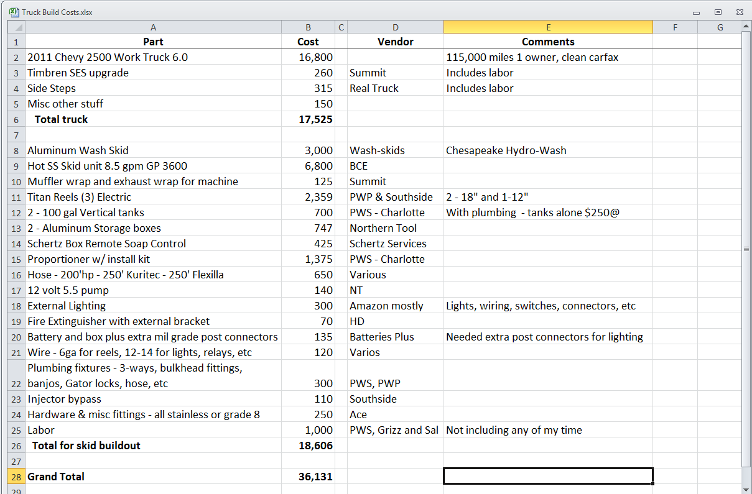Click the Excel workbook icon in title bar
The image size is (752, 494).
[x=14, y=12]
